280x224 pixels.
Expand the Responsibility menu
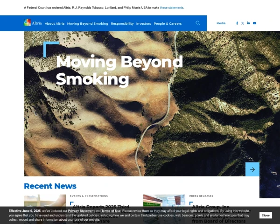click(122, 23)
